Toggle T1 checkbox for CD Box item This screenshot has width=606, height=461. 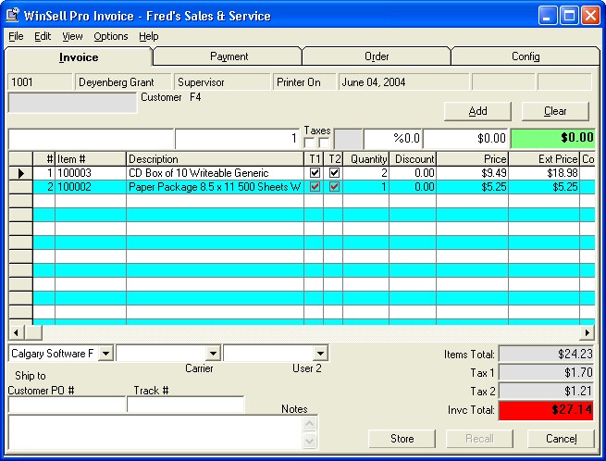[x=315, y=173]
